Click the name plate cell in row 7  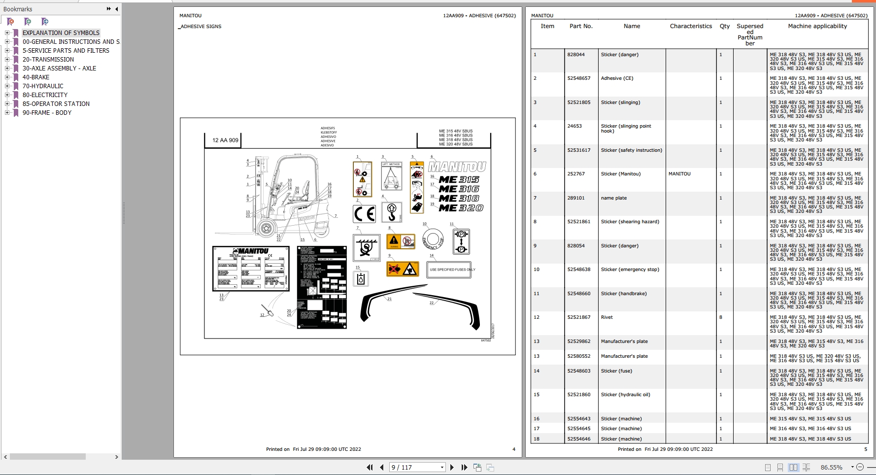[614, 198]
